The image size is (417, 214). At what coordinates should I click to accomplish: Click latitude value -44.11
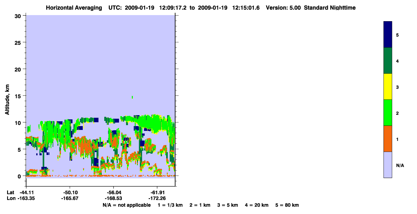[x=27, y=193]
